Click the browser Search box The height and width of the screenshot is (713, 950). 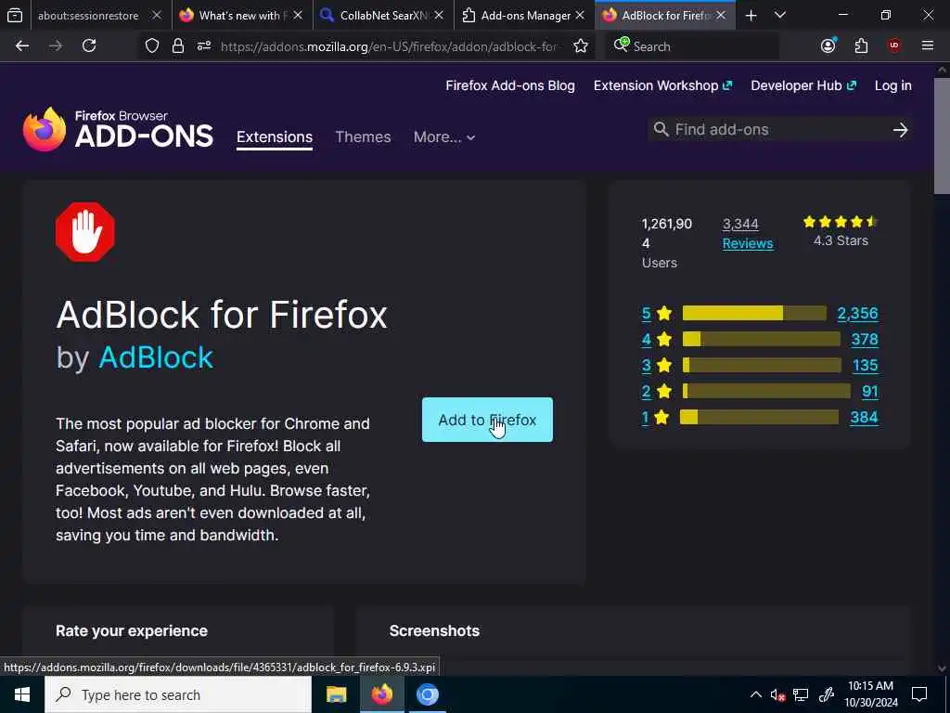point(692,46)
